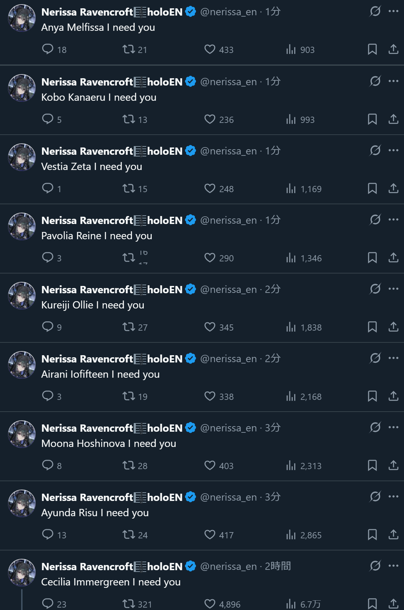Bookmark the Kobo Kanaeru tweet
Screen dimensions: 404x610
click(x=372, y=119)
